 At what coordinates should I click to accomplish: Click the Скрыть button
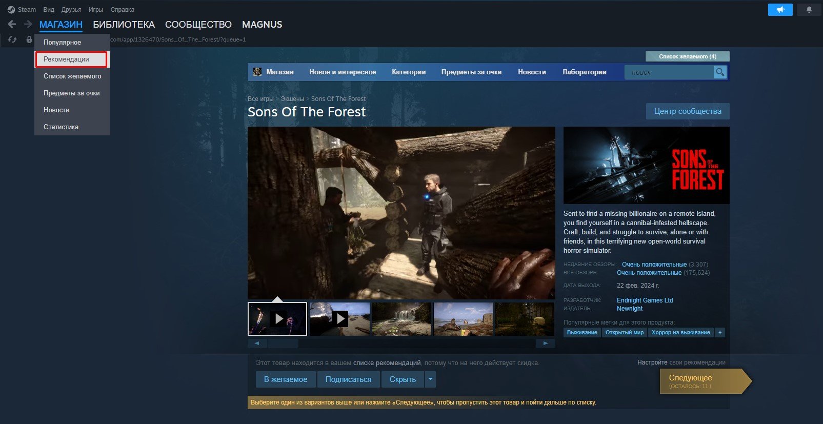[403, 379]
